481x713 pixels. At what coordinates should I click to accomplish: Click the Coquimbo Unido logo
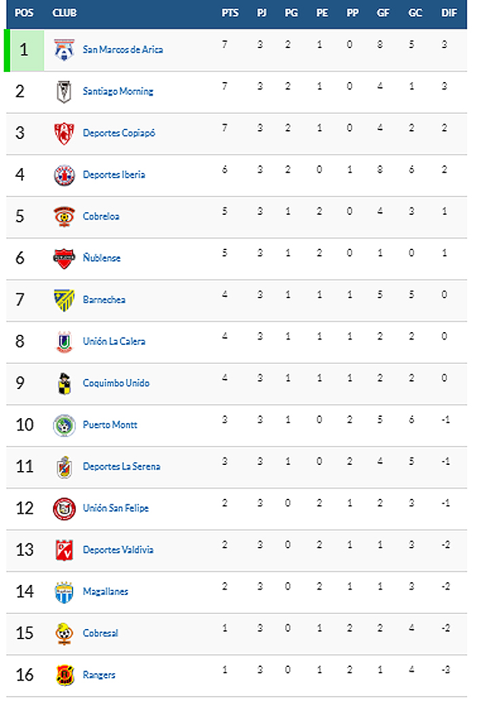64,383
